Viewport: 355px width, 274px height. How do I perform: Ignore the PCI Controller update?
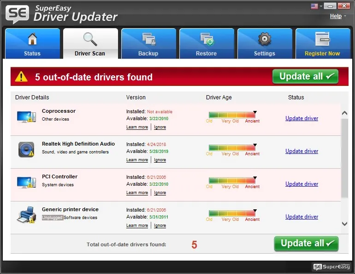160,193
